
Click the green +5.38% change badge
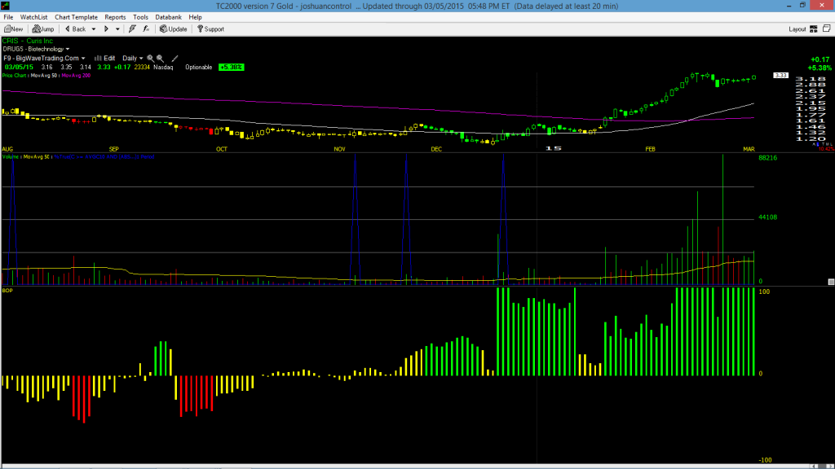(x=231, y=68)
